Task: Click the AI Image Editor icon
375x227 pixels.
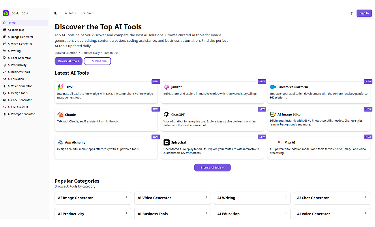Action: [x=273, y=114]
